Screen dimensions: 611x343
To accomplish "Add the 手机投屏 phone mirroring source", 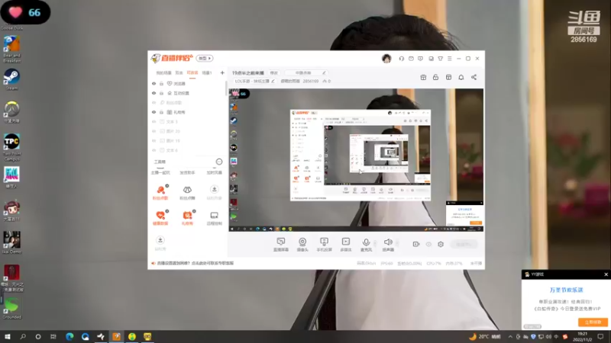I will pyautogui.click(x=324, y=245).
